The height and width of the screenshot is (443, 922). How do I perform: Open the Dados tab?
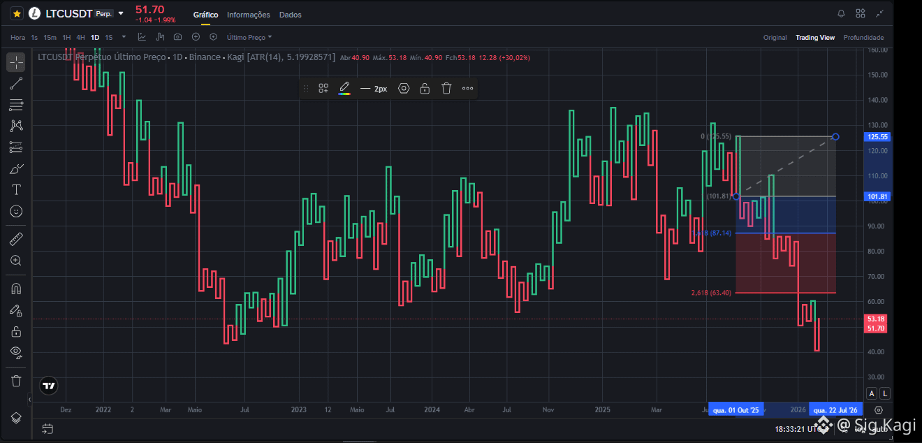[291, 15]
